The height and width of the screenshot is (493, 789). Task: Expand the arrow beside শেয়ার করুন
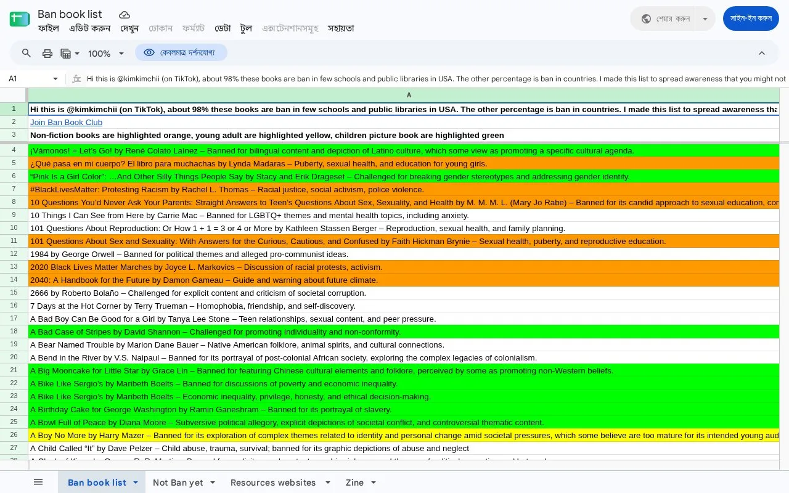705,18
